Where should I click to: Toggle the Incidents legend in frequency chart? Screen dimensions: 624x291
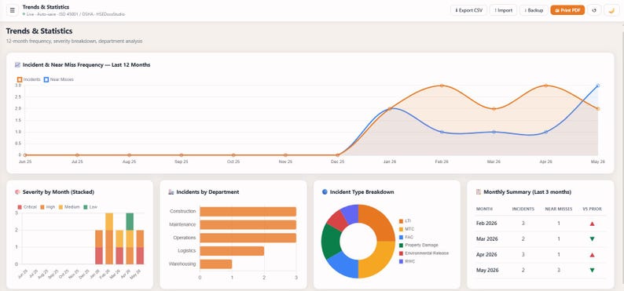pyautogui.click(x=28, y=79)
